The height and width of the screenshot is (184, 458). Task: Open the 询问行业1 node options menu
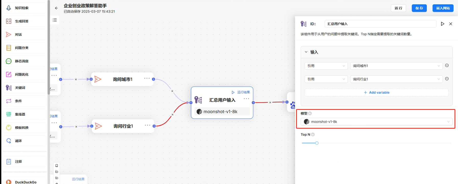147,125
